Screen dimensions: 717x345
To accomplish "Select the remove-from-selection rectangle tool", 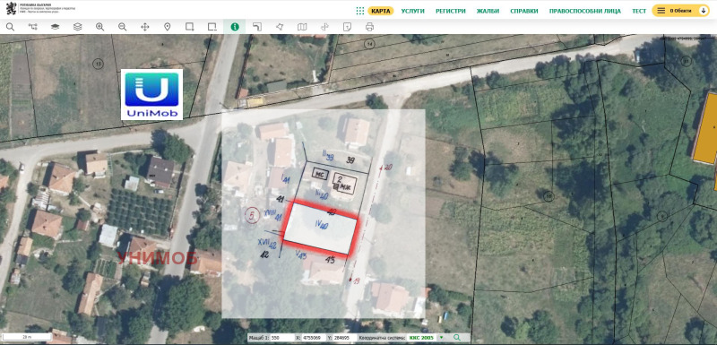I will click(212, 27).
